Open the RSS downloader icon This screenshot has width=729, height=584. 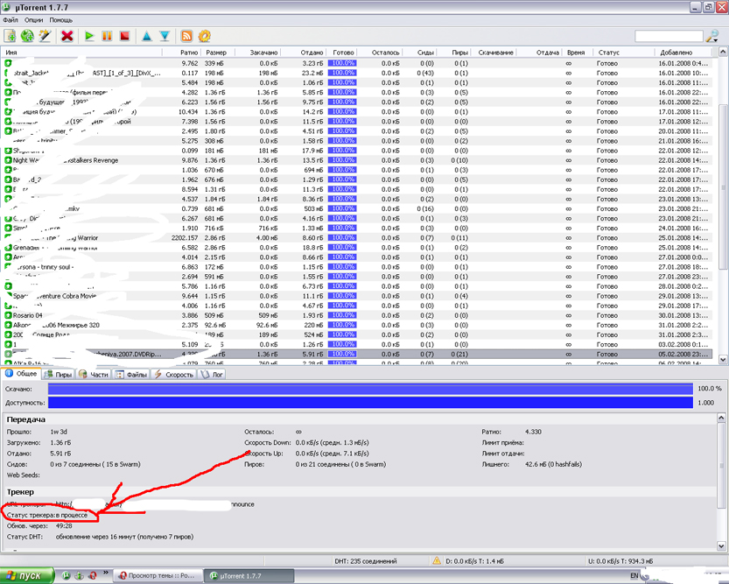[187, 36]
